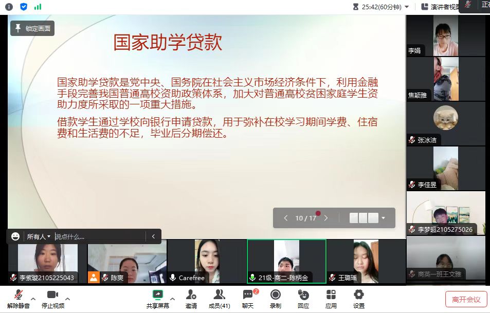Viewport: 490px width, 313px height.
Task: Open the 应用 apps menu
Action: [x=331, y=298]
